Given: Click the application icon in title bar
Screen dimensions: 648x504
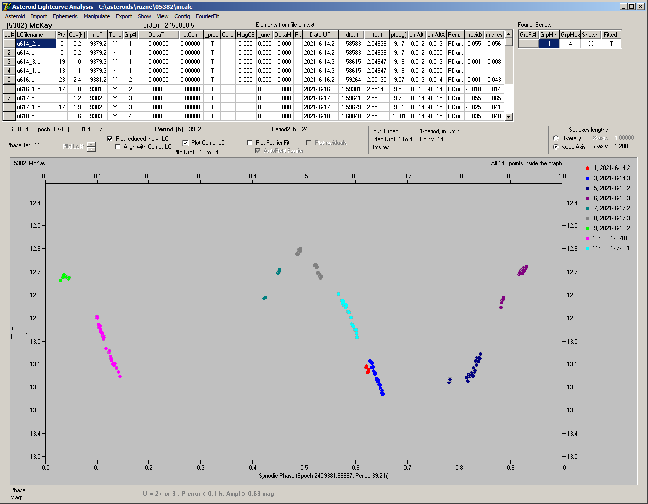Looking at the screenshot, I should pyautogui.click(x=7, y=6).
